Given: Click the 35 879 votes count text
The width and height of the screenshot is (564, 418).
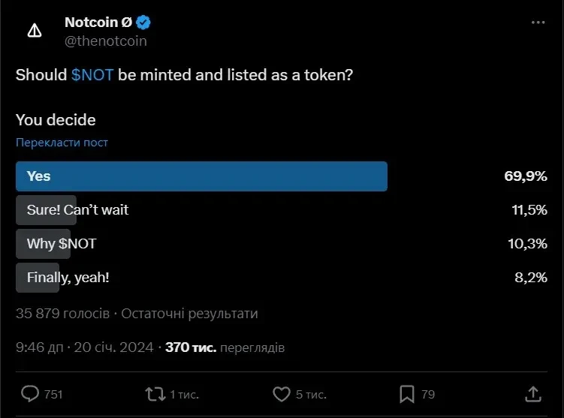Looking at the screenshot, I should tap(63, 314).
